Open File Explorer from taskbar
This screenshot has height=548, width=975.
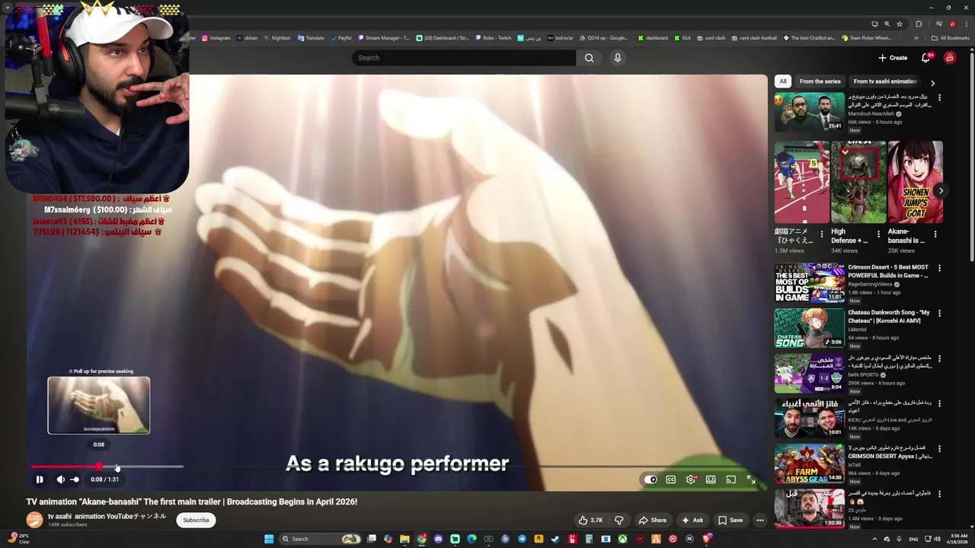coord(404,539)
